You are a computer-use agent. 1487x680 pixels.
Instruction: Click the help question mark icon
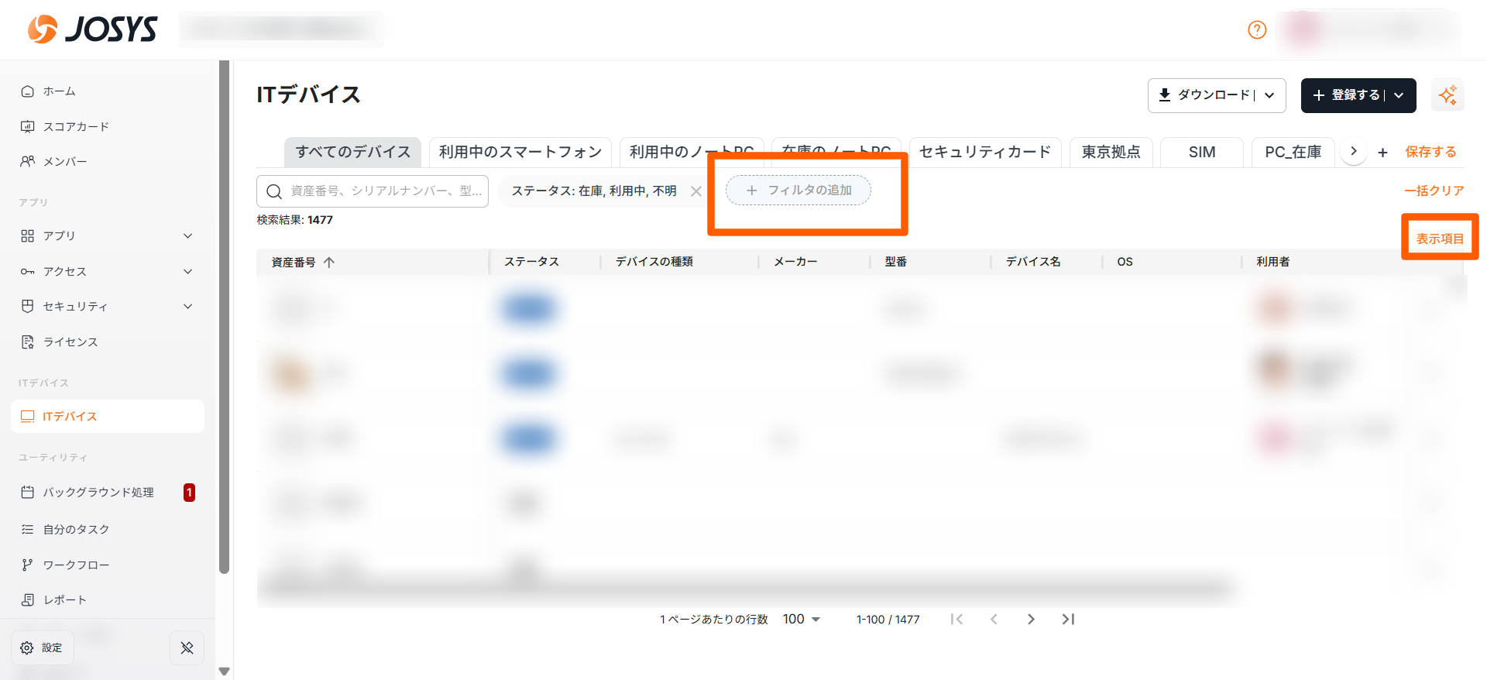pos(1257,30)
